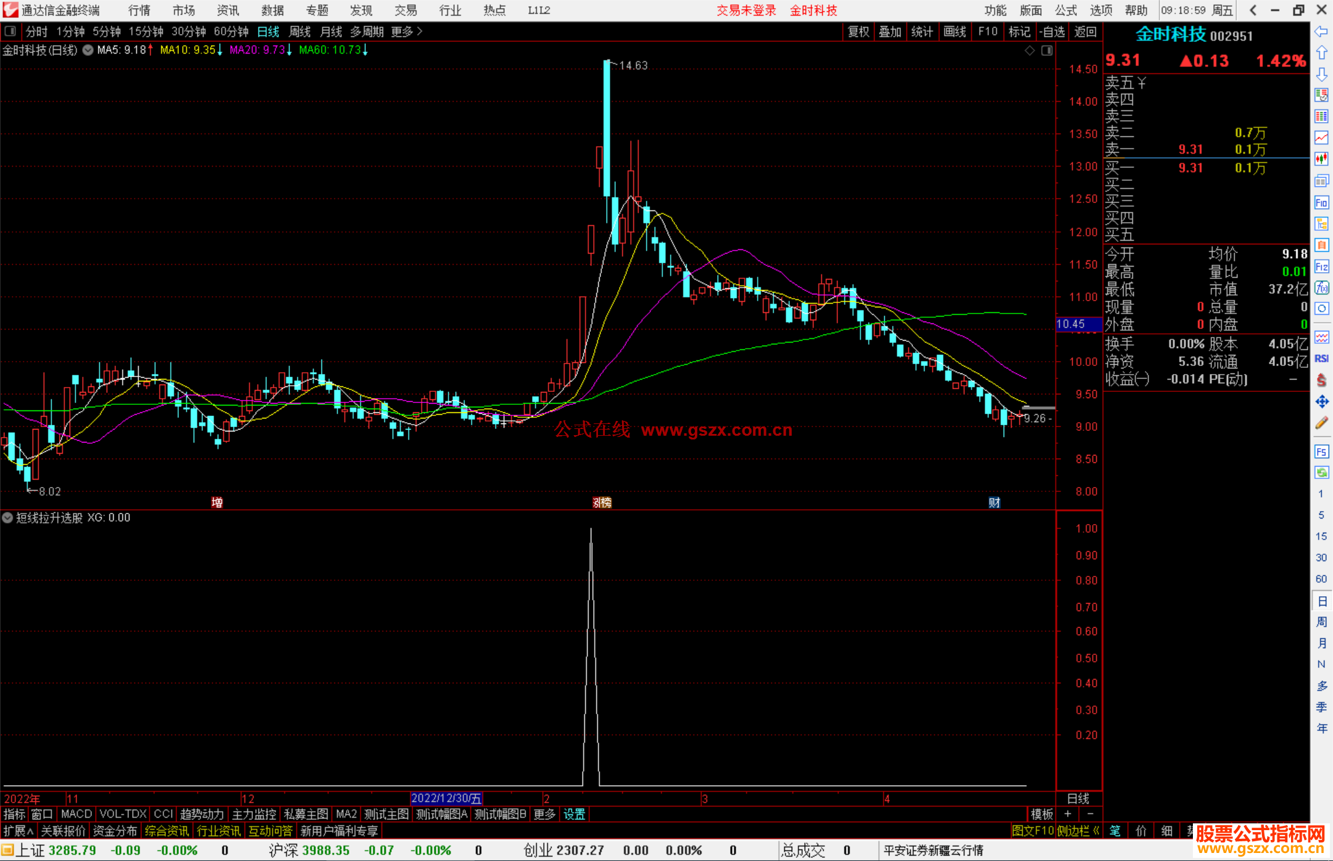Click the 返回 return button
This screenshot has height=861, width=1333.
coord(1086,31)
